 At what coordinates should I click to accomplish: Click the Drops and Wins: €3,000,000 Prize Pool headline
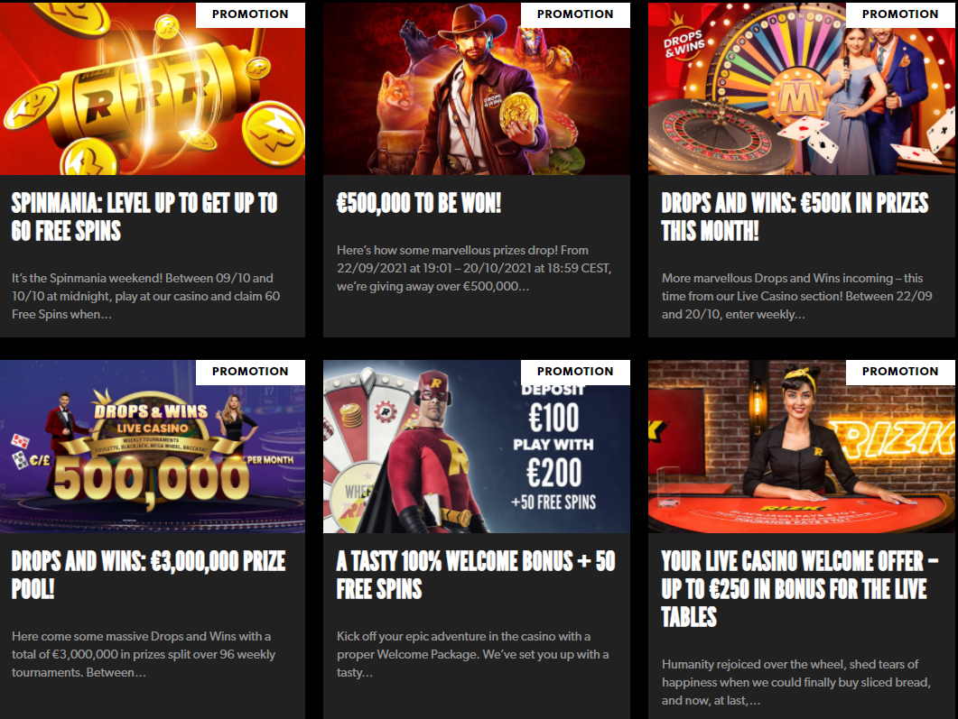click(x=148, y=575)
